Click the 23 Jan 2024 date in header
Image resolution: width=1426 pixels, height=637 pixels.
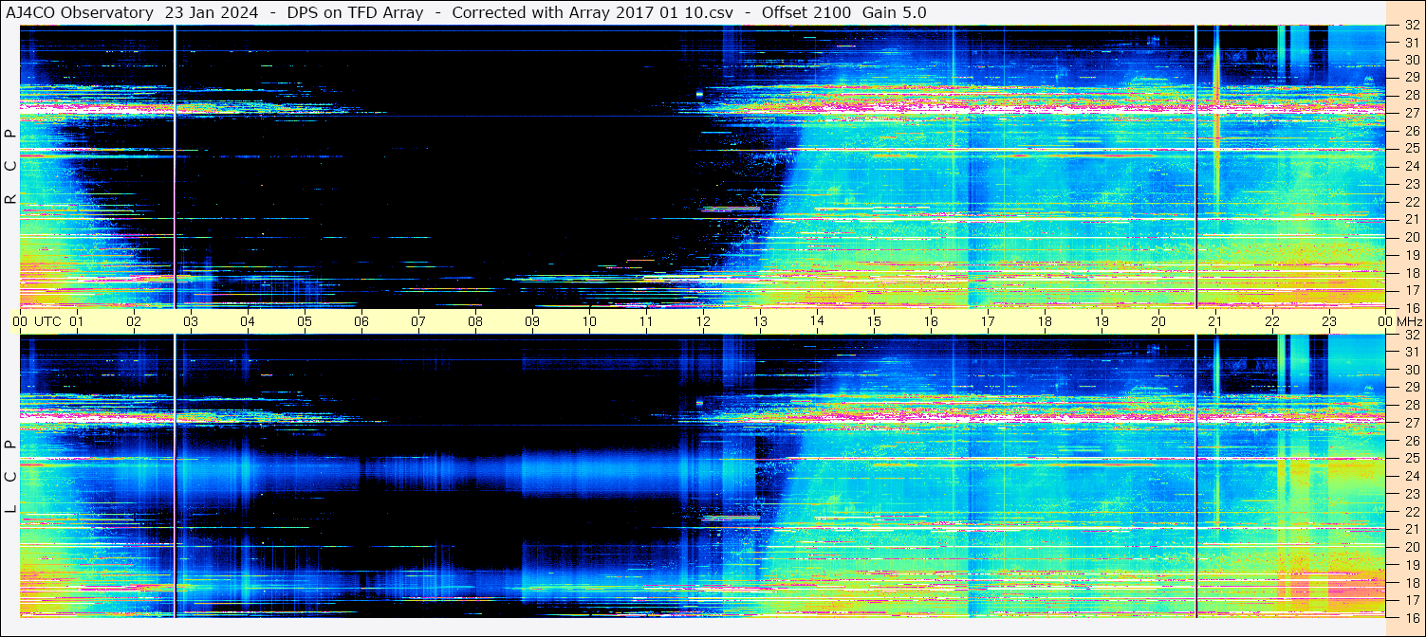tap(212, 12)
